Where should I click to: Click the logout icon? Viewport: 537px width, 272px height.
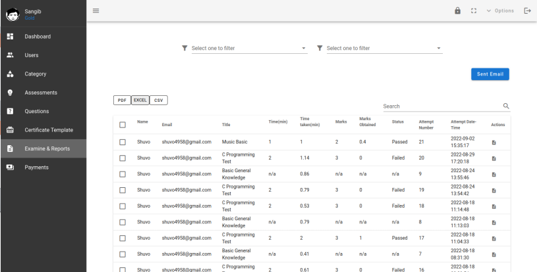click(526, 11)
